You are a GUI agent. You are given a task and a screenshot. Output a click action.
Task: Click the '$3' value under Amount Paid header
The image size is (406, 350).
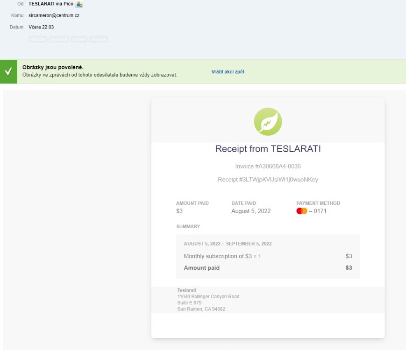pyautogui.click(x=179, y=211)
